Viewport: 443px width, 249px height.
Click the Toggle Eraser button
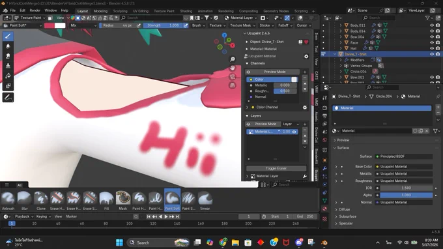(276, 168)
